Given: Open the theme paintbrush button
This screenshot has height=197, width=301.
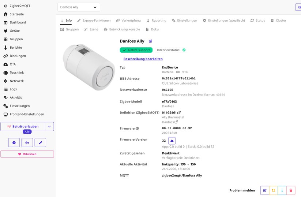Looking at the screenshot, I should [40, 142].
